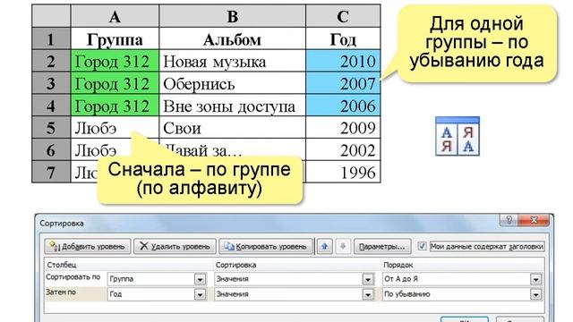Click Добавить уровень button
This screenshot has height=322, width=573.
point(88,247)
